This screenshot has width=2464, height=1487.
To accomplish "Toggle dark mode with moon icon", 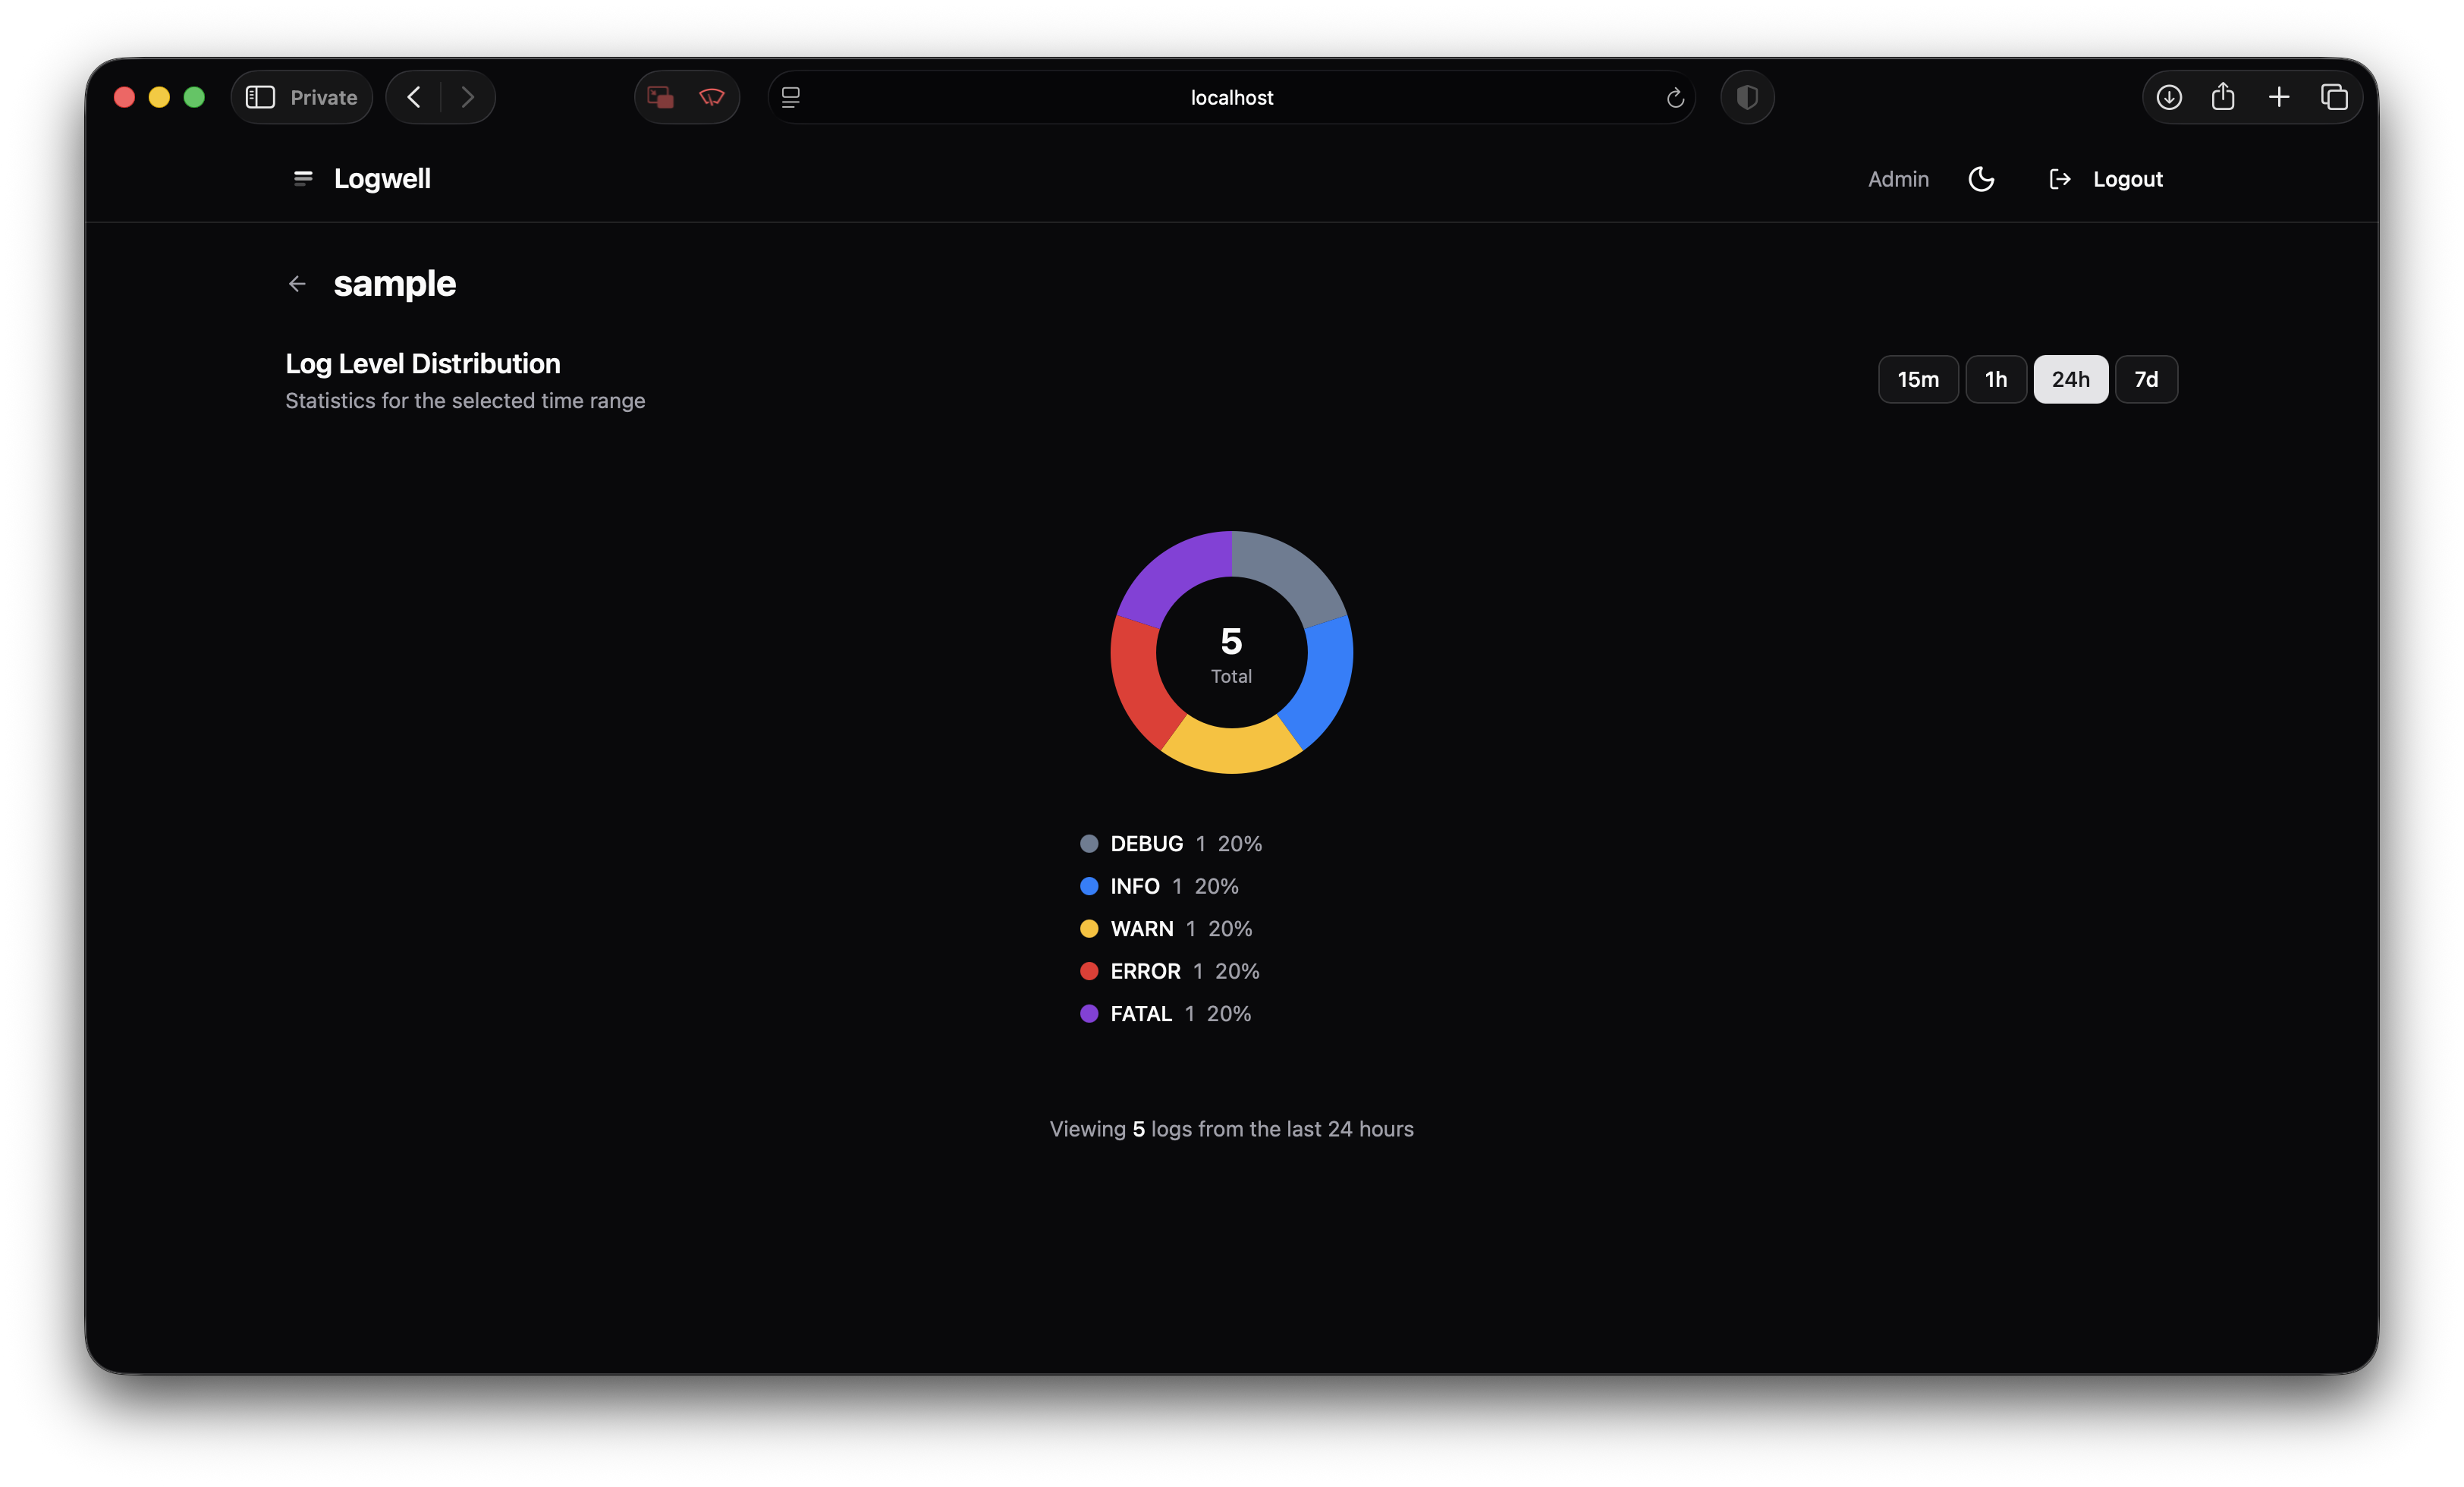I will click(x=1981, y=179).
